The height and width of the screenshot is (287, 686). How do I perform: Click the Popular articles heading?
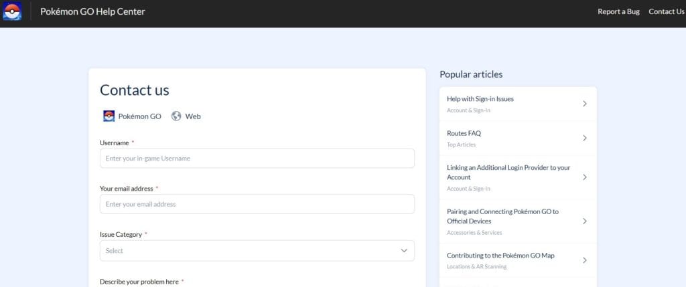[471, 74]
